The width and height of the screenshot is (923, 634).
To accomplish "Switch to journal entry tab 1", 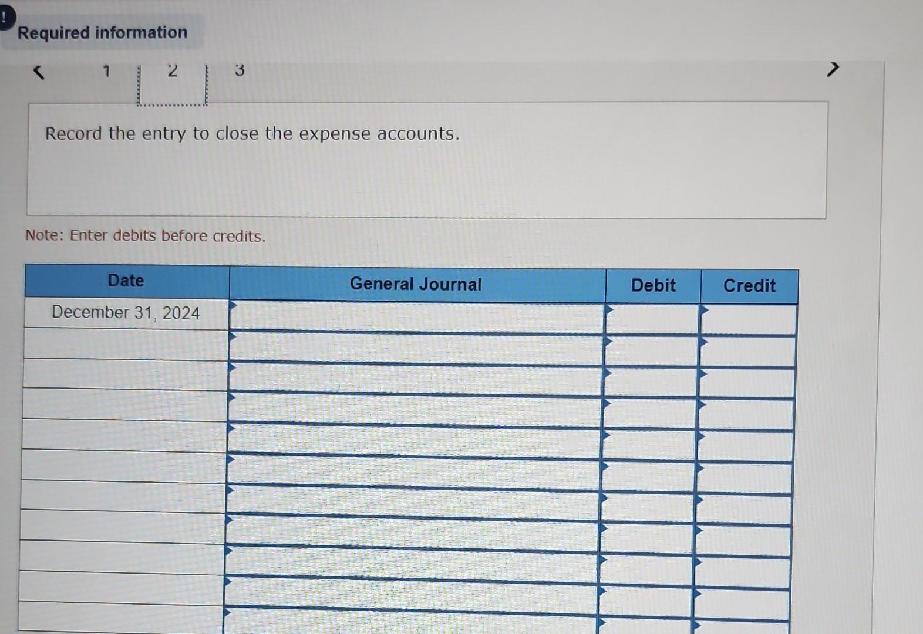I will tap(106, 72).
